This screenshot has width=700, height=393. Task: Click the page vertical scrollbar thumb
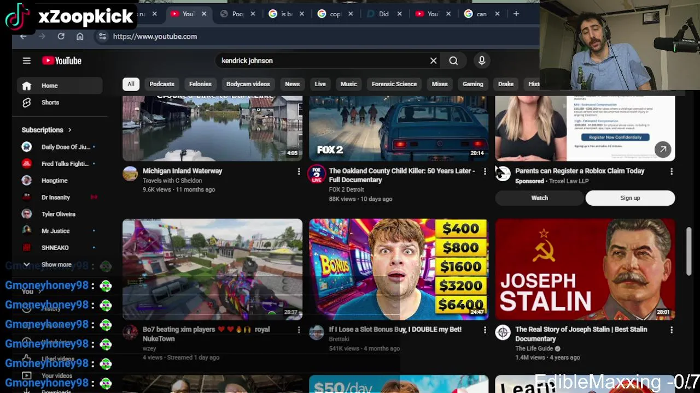pos(689,251)
